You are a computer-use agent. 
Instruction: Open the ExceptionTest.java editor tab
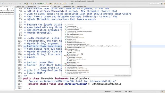68,6
